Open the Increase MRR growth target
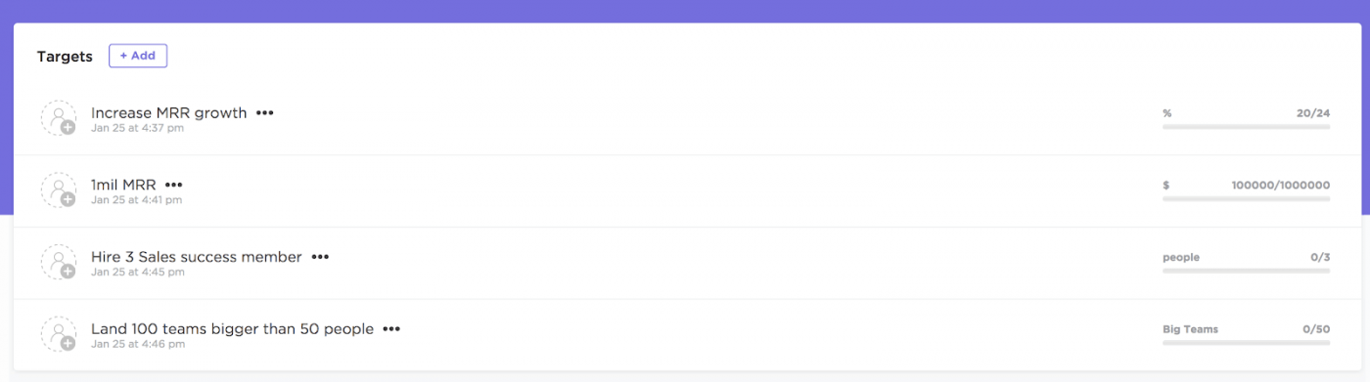 tap(169, 113)
